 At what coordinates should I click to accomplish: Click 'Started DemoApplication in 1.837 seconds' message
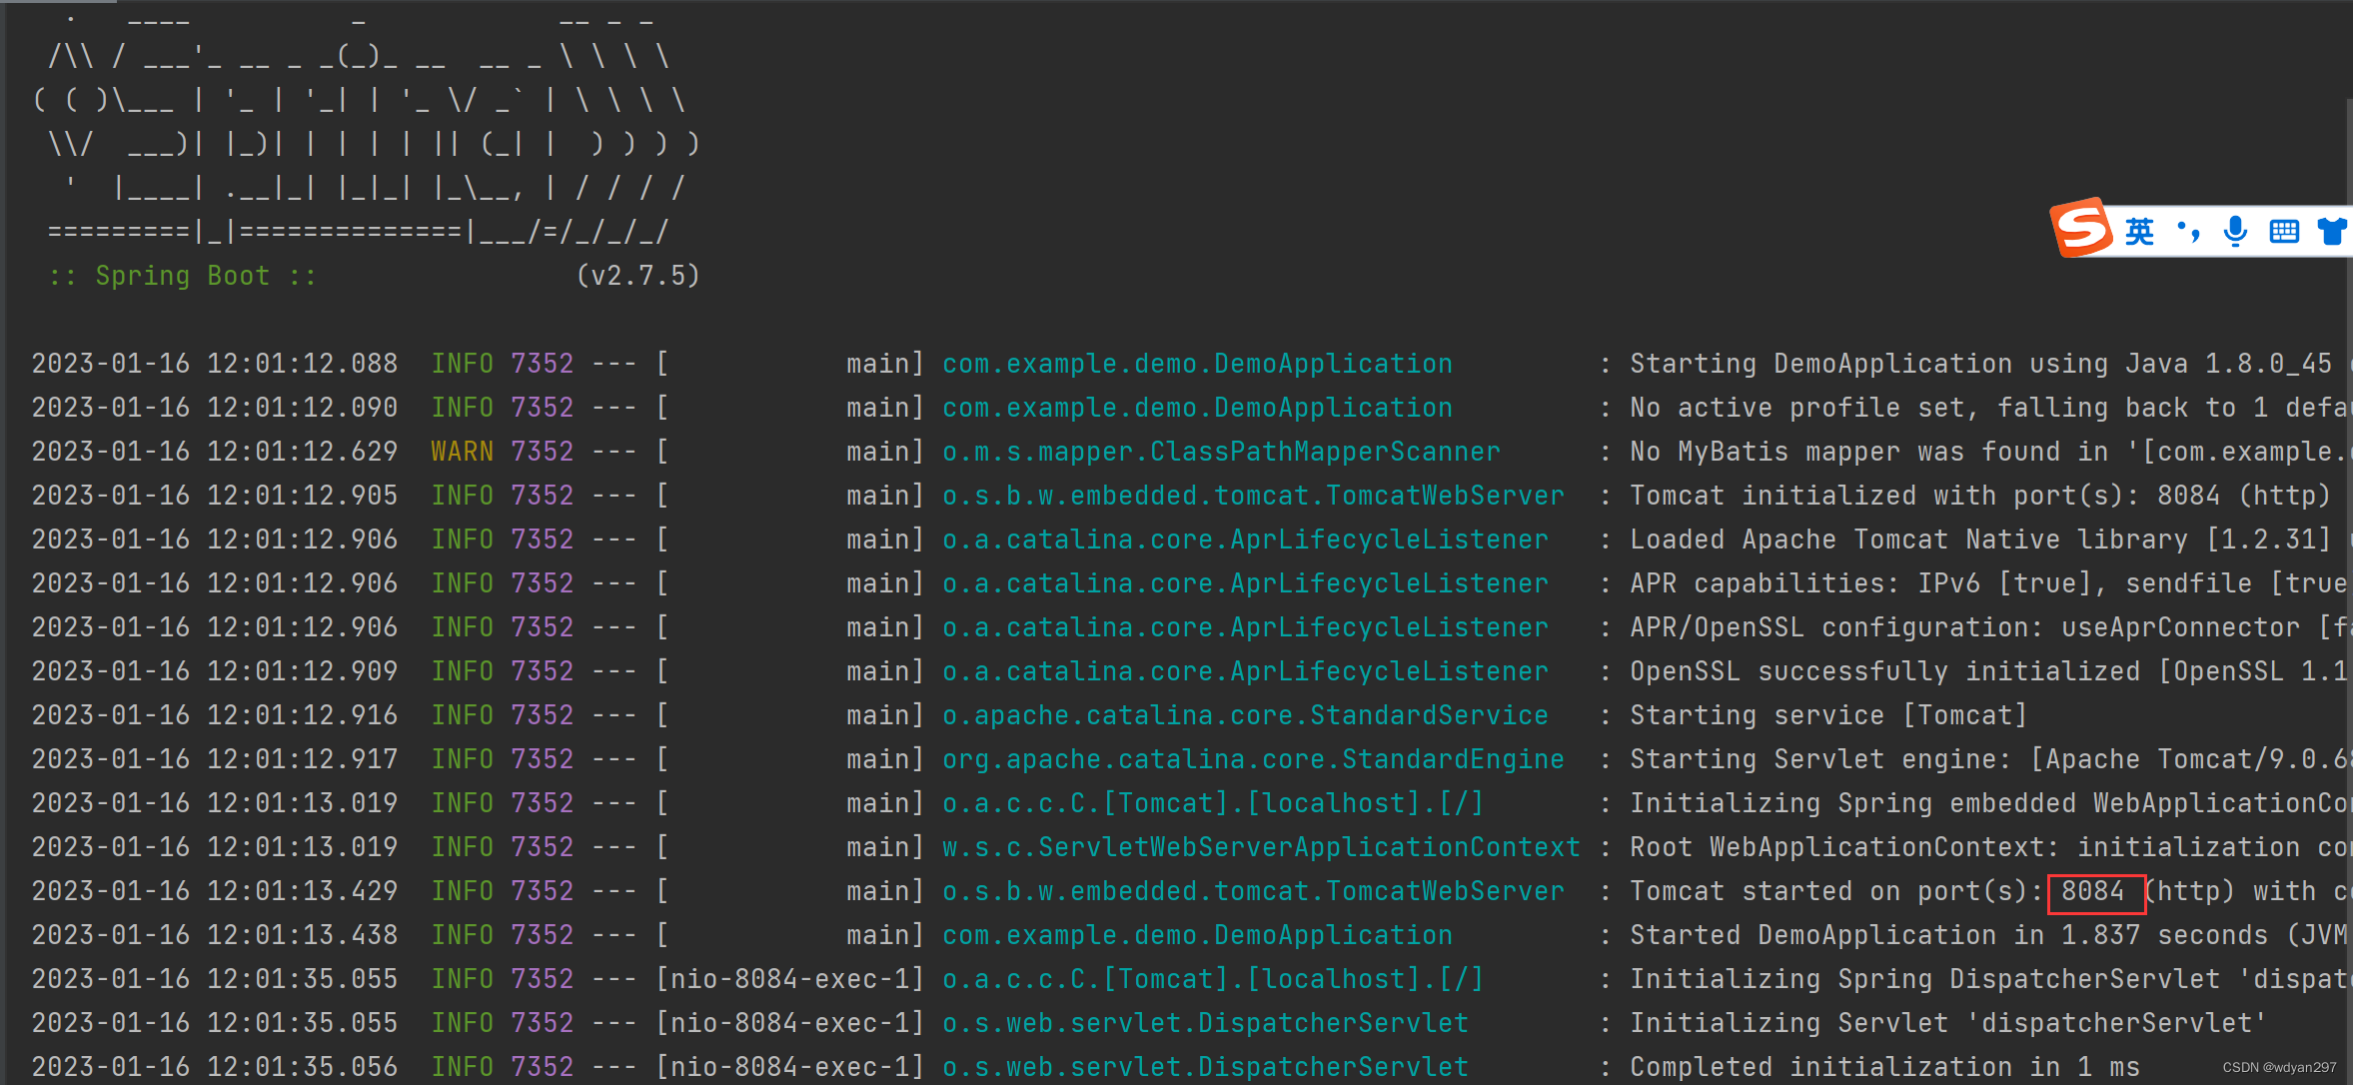(1948, 935)
